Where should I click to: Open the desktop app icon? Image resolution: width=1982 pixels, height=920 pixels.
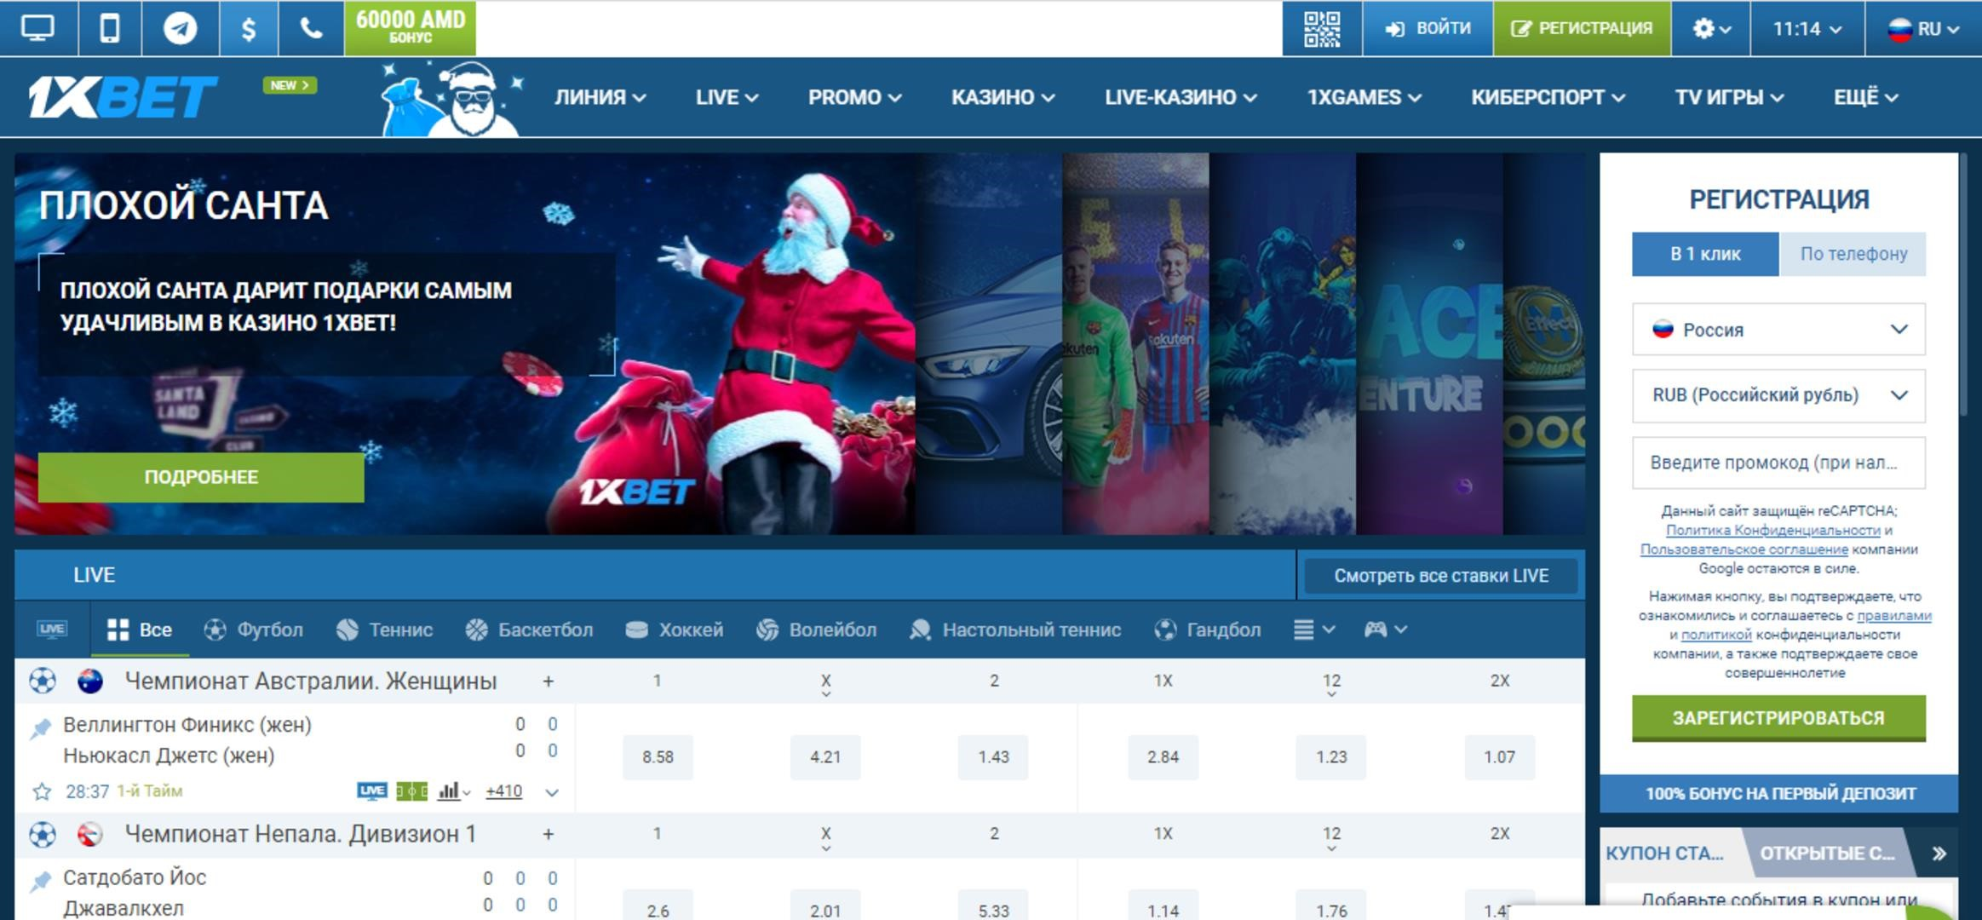pyautogui.click(x=38, y=28)
